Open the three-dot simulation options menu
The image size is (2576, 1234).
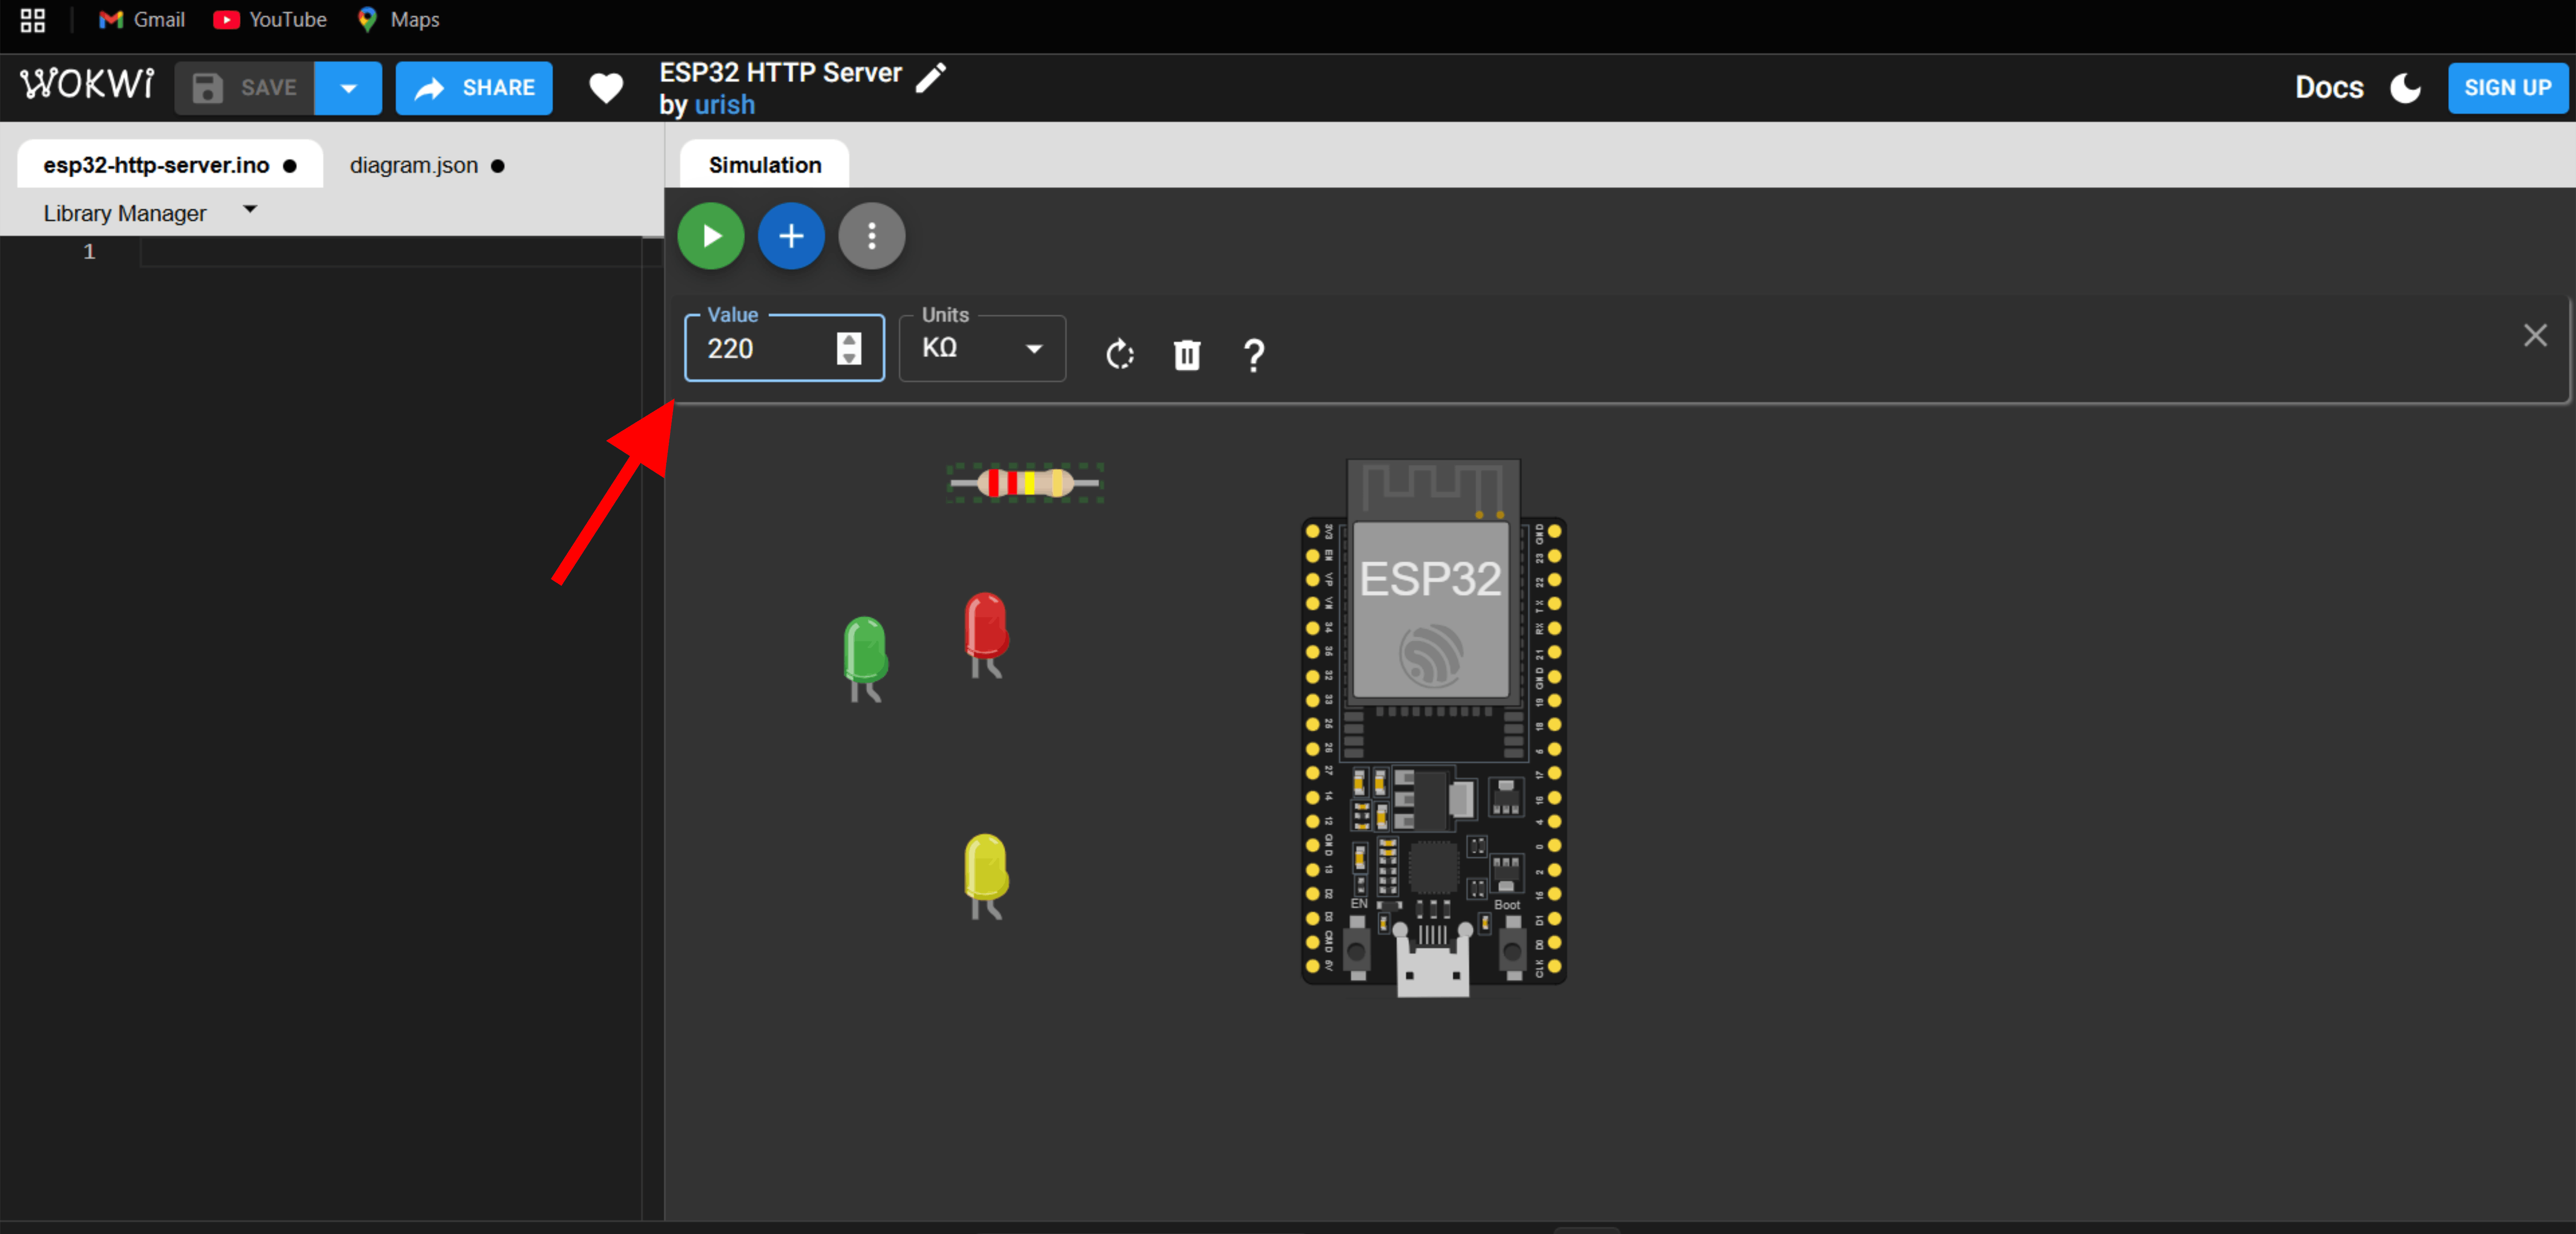coord(871,236)
